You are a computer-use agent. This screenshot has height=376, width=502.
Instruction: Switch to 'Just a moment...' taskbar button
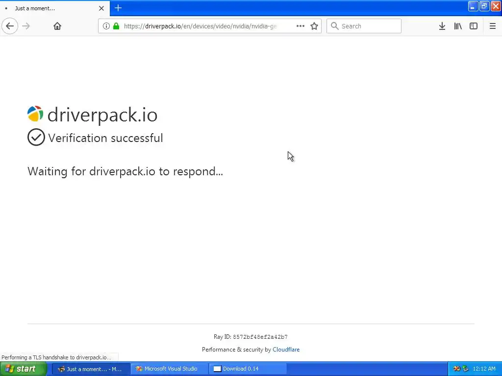pos(91,369)
